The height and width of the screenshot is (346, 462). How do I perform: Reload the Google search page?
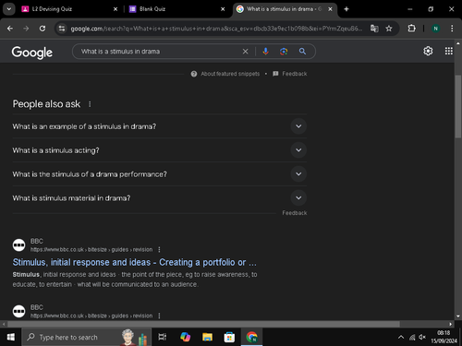pos(43,29)
